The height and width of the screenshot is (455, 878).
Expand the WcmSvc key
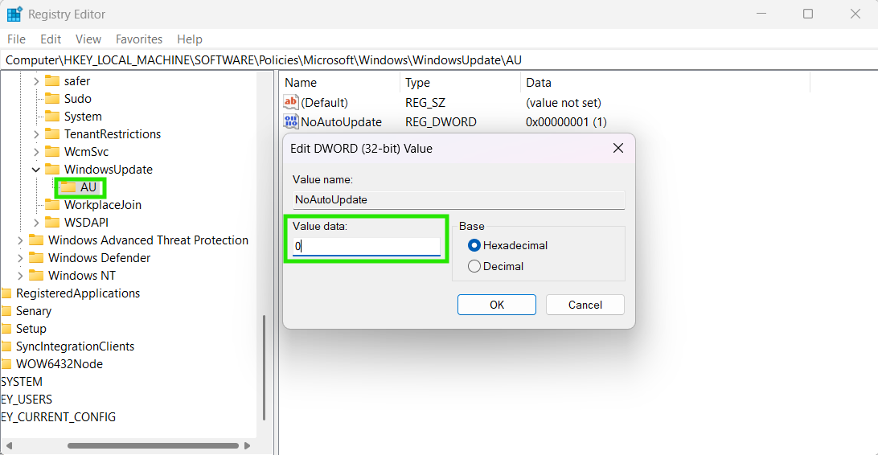pos(36,152)
